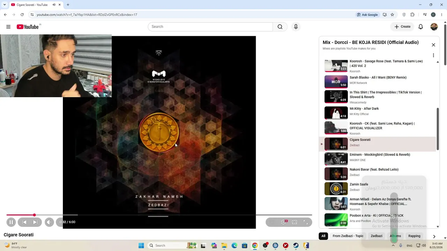
Task: Open the browser media controls icon
Action: click(x=425, y=15)
